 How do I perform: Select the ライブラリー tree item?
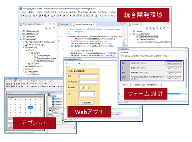[33, 64]
